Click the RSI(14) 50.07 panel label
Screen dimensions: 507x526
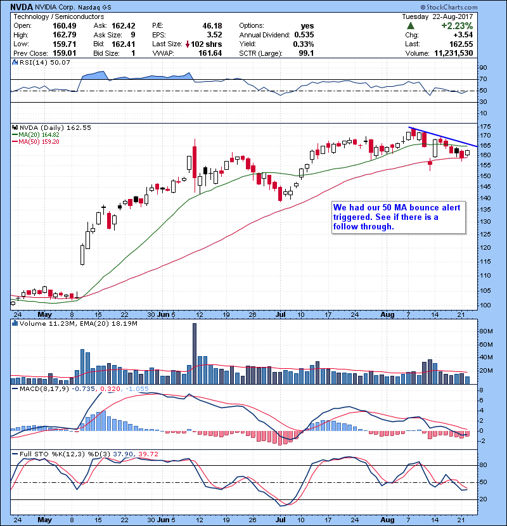(x=44, y=62)
